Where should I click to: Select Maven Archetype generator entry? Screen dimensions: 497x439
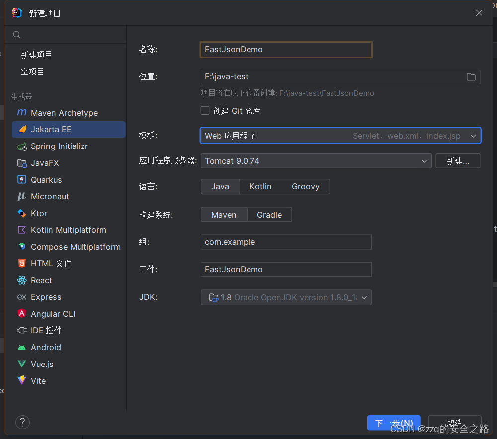point(69,113)
